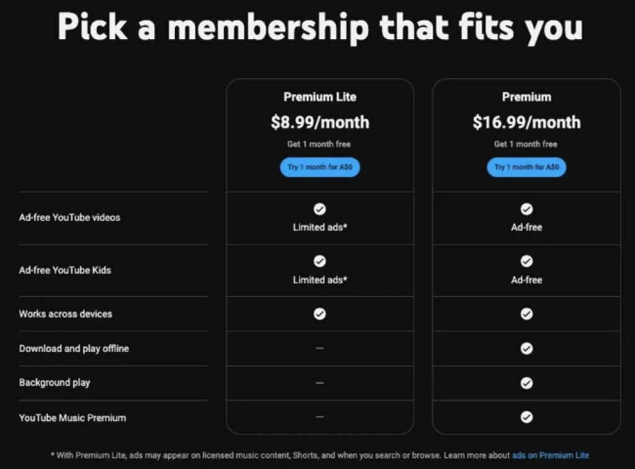Click the Background play checkmark under Premium
The width and height of the screenshot is (635, 469).
point(526,383)
